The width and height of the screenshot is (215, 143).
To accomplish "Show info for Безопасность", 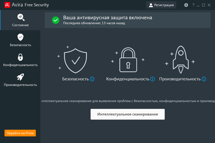I will (x=92, y=79).
